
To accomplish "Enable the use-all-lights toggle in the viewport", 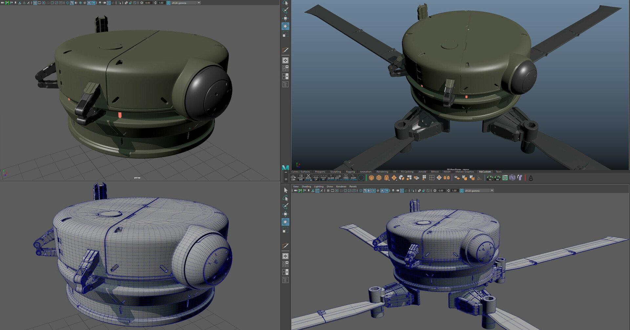I will 89,3.
